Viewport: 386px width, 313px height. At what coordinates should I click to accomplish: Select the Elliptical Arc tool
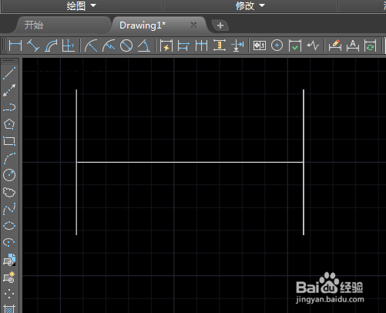(9, 242)
